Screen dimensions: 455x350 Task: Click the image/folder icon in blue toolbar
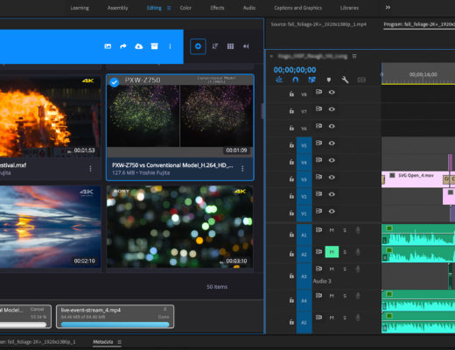coord(108,46)
